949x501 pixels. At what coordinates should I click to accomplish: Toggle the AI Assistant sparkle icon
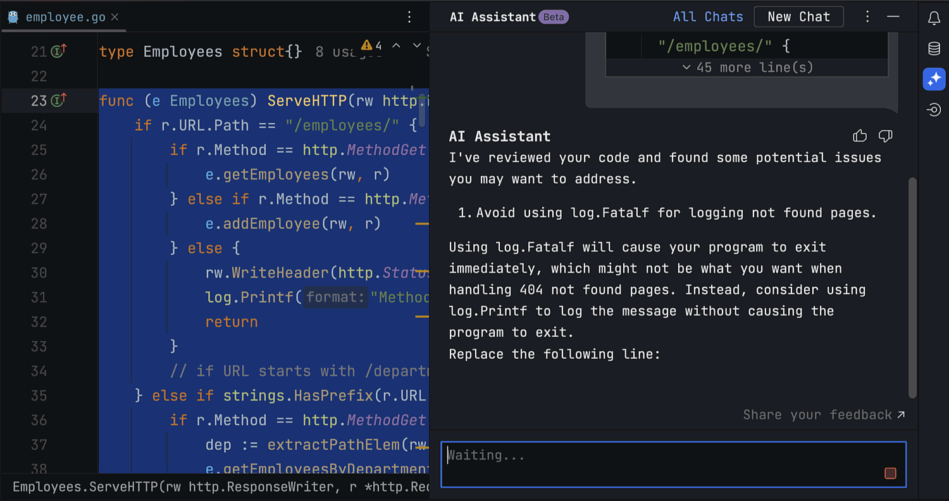[x=934, y=79]
